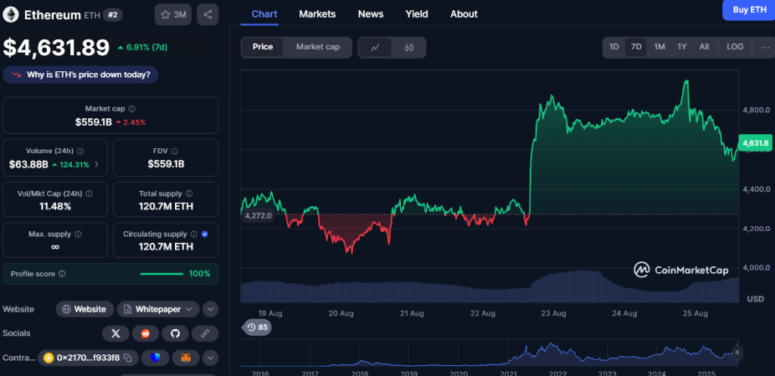This screenshot has width=775, height=376.
Task: Switch chart to candlestick view
Action: pyautogui.click(x=408, y=48)
